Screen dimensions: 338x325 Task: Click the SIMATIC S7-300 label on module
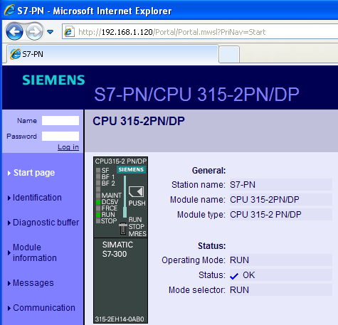pyautogui.click(x=117, y=250)
